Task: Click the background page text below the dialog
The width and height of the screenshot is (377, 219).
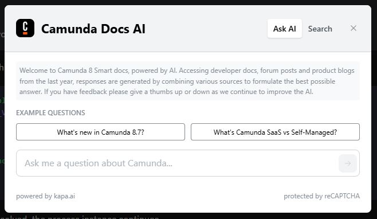Action: (79, 216)
